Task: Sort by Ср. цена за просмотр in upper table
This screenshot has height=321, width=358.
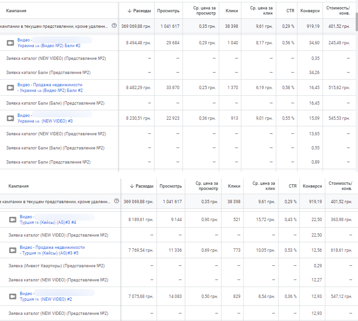Action: (204, 10)
